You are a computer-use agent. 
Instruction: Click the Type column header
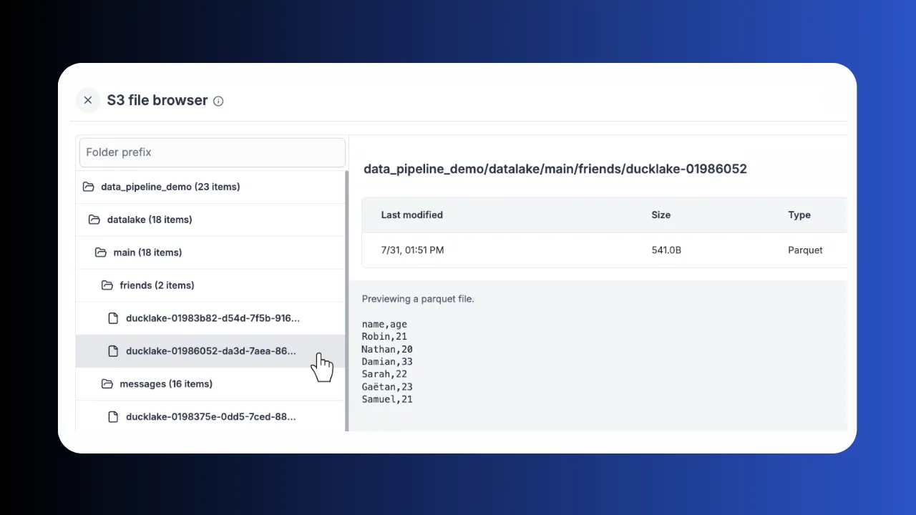click(799, 215)
